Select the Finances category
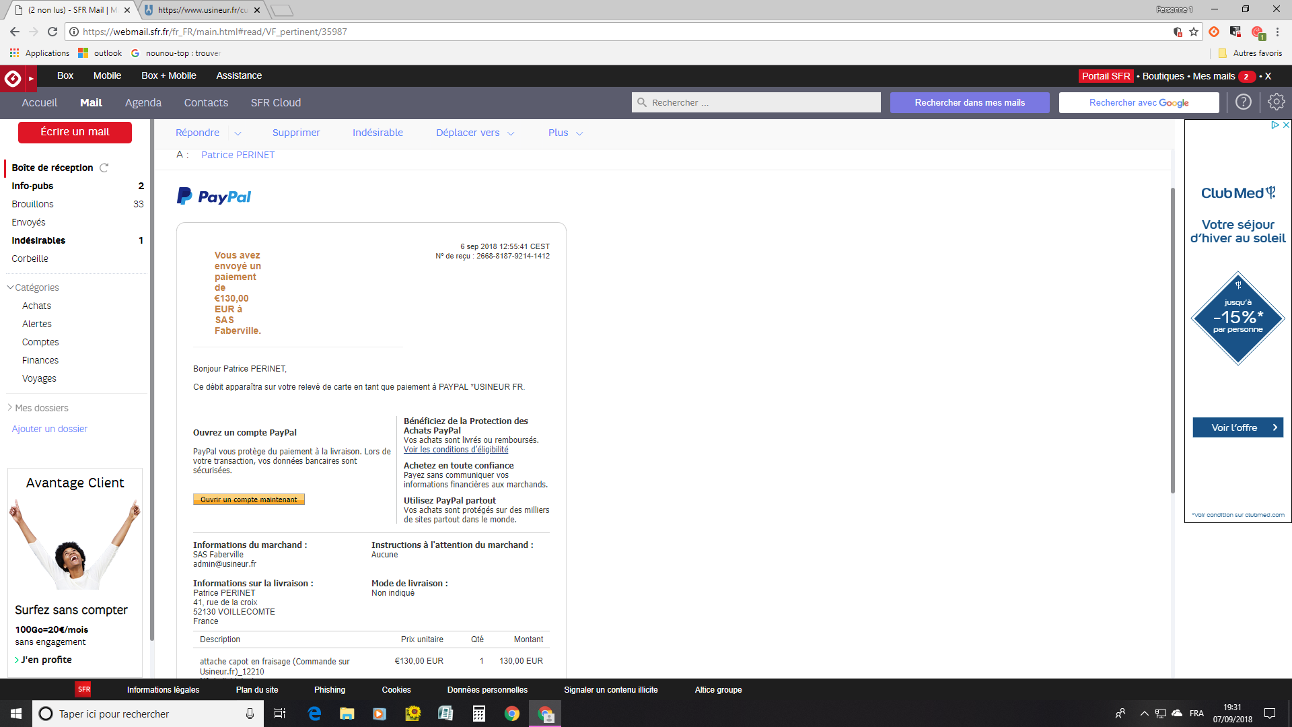Viewport: 1292px width, 727px height. point(40,360)
